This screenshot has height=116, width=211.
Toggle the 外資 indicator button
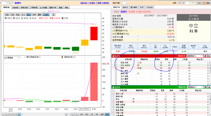[12, 15]
